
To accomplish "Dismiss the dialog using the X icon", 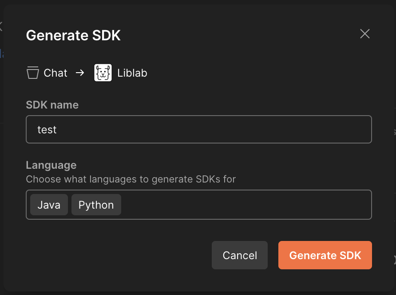I will [365, 34].
